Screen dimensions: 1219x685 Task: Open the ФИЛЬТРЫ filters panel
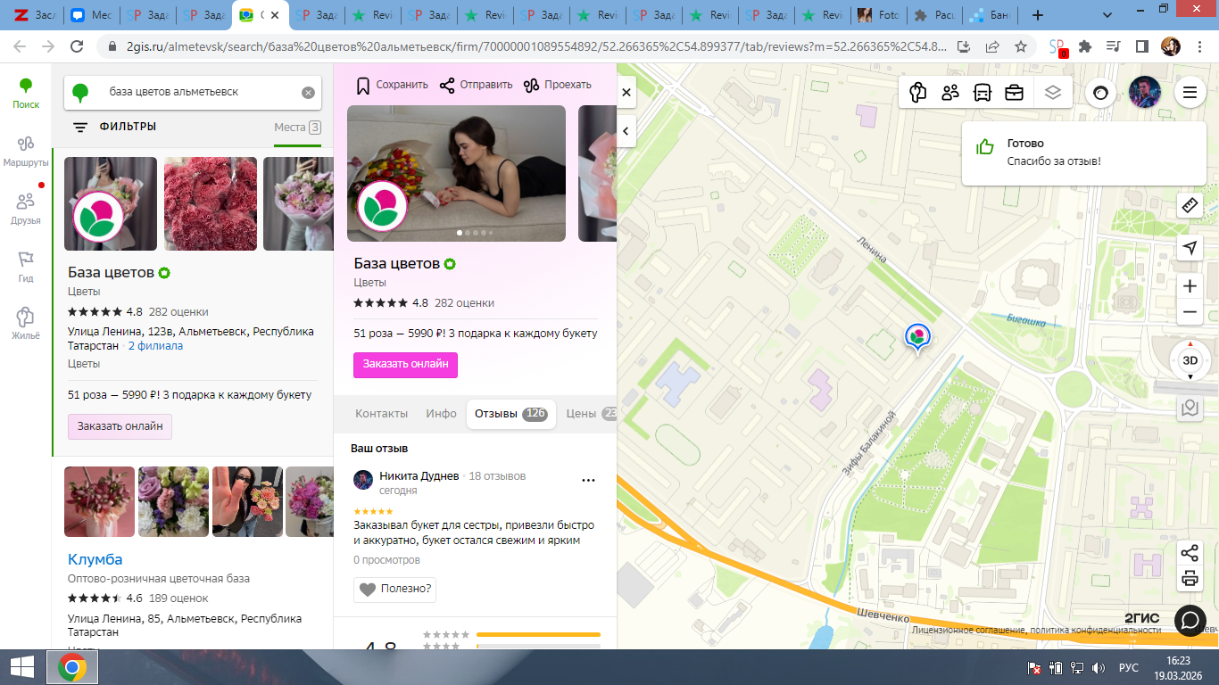pyautogui.click(x=114, y=128)
